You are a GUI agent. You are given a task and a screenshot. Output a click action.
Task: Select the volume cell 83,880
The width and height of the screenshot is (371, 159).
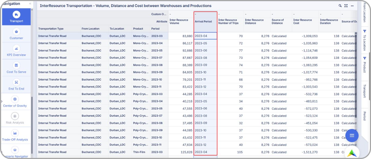click(181, 36)
